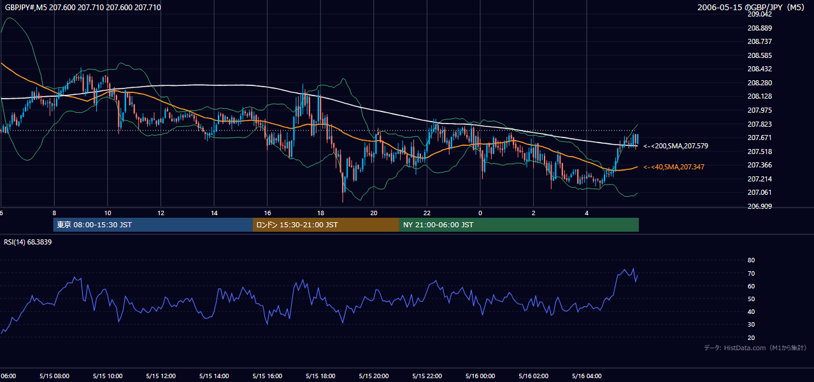The width and height of the screenshot is (814, 382).
Task: Click hour tick 14 on the price chart axis
Action: (x=214, y=213)
